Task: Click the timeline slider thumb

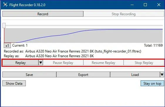Action: point(4,26)
